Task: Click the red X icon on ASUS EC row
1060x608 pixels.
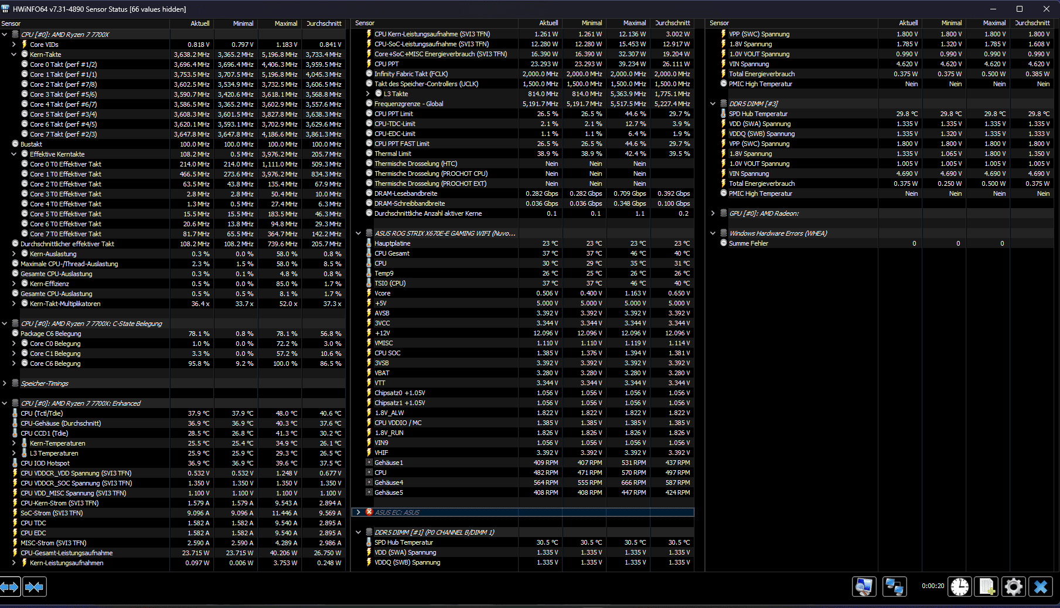Action: [369, 512]
